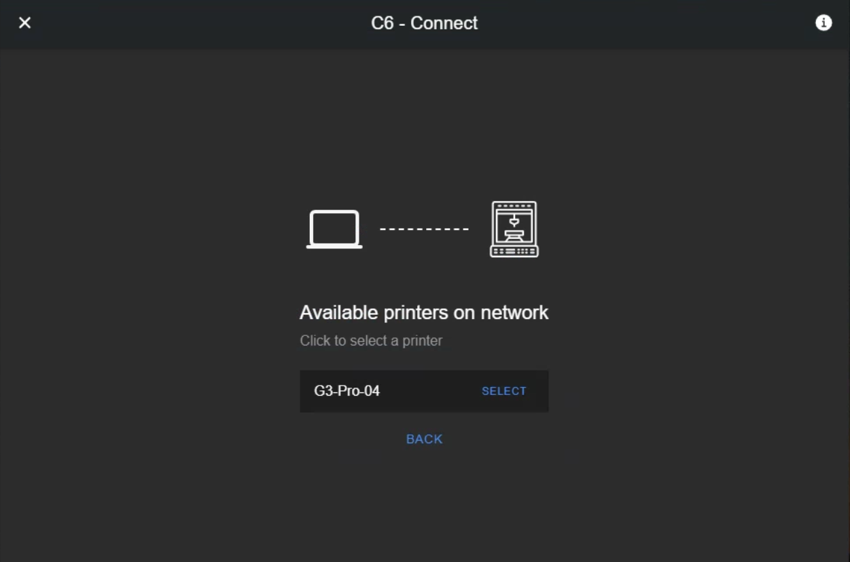Click the "C6 - Connect" window title
The height and width of the screenshot is (562, 850).
425,23
